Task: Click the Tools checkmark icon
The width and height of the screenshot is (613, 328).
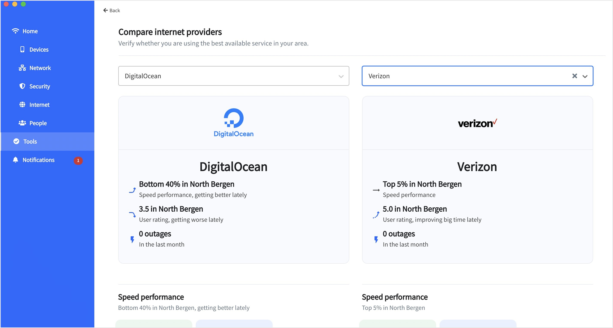Action: point(16,141)
